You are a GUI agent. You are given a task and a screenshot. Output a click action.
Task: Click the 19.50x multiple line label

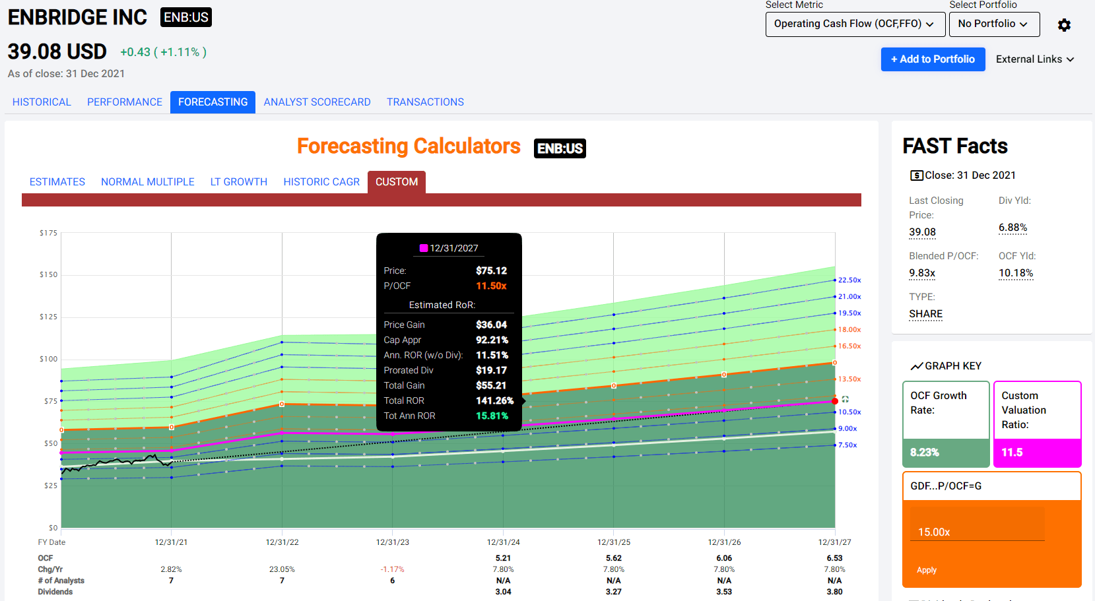click(849, 313)
